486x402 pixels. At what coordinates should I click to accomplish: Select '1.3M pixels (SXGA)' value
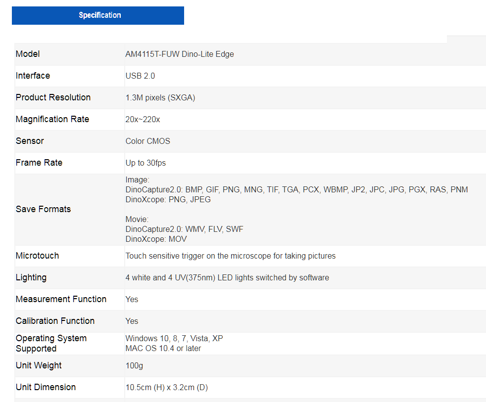pos(160,97)
